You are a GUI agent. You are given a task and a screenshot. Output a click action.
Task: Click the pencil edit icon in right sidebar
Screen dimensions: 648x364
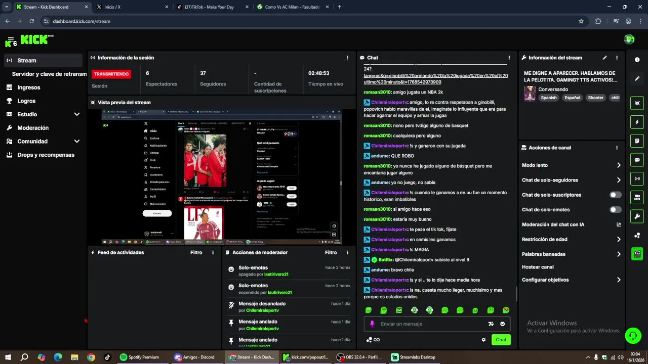pos(637,79)
